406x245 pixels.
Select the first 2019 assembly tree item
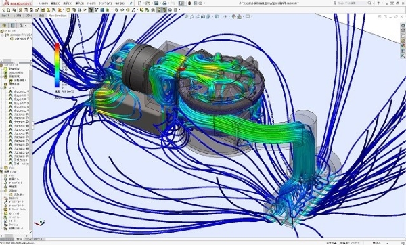[22, 35]
